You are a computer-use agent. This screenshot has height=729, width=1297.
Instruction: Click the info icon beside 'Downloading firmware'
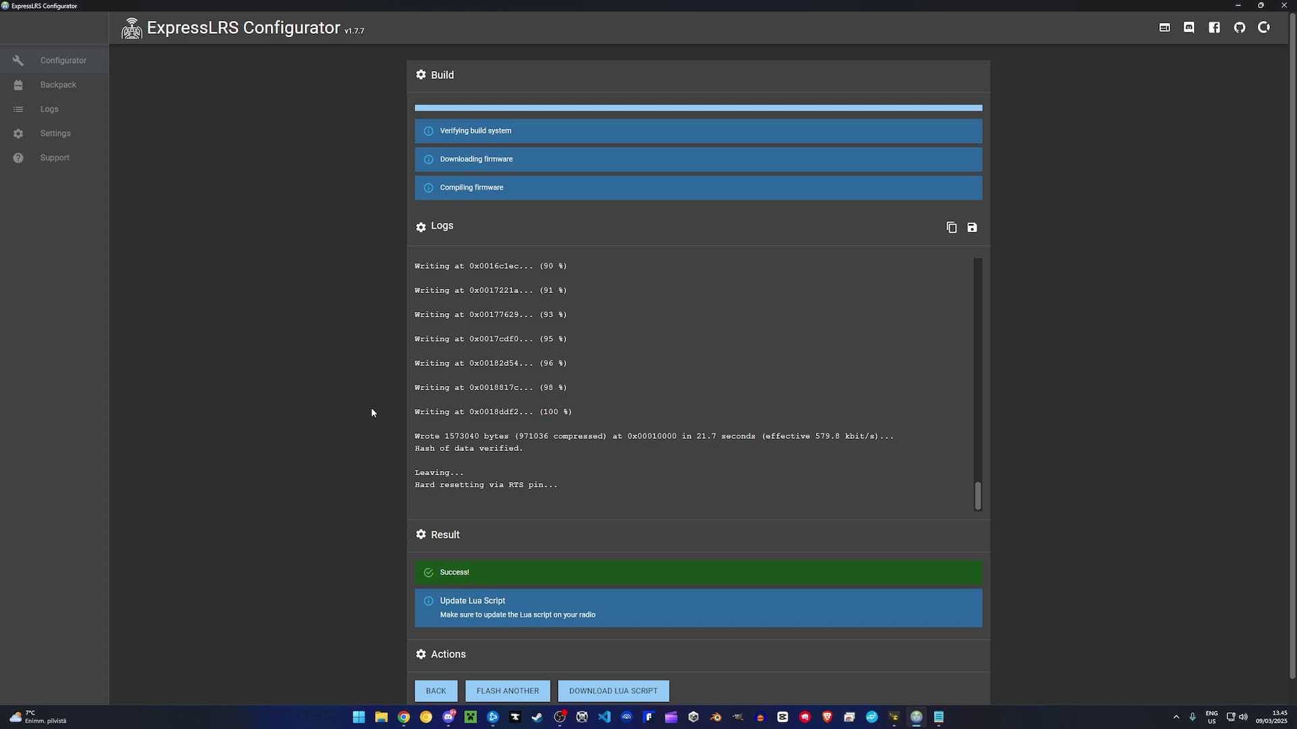point(428,159)
